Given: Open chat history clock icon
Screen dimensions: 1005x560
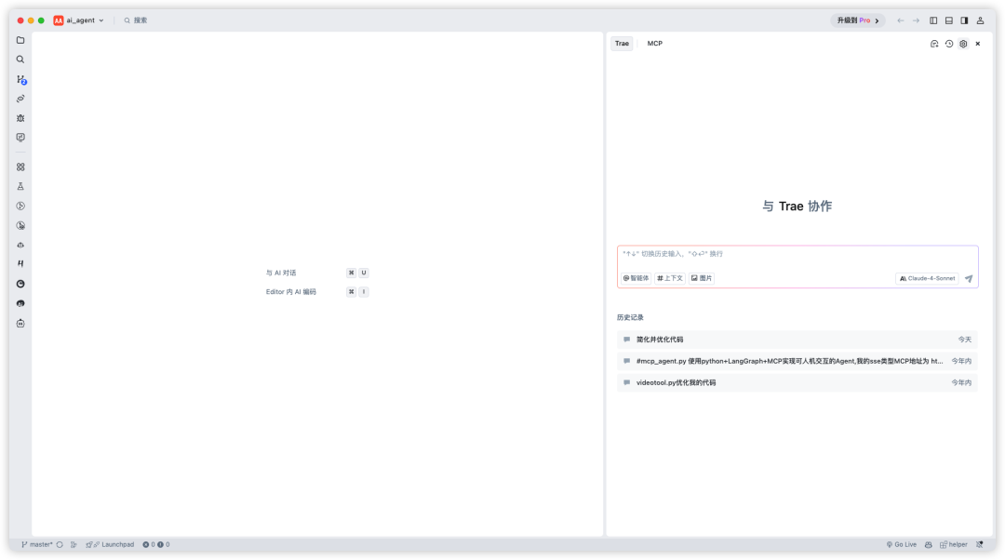Looking at the screenshot, I should coord(948,44).
